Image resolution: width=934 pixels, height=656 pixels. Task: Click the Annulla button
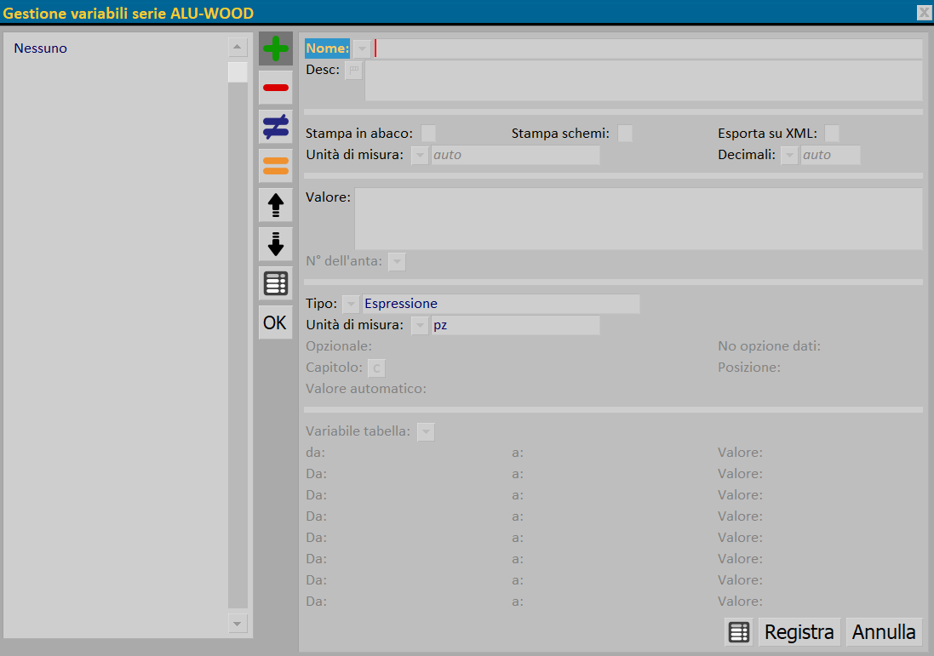click(884, 631)
